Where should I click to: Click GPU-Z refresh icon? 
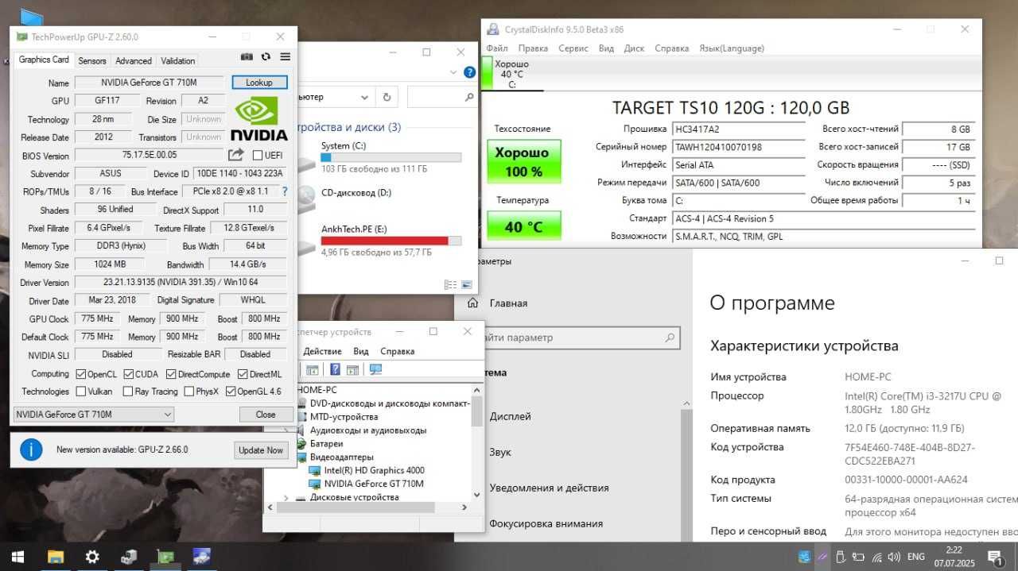(266, 57)
